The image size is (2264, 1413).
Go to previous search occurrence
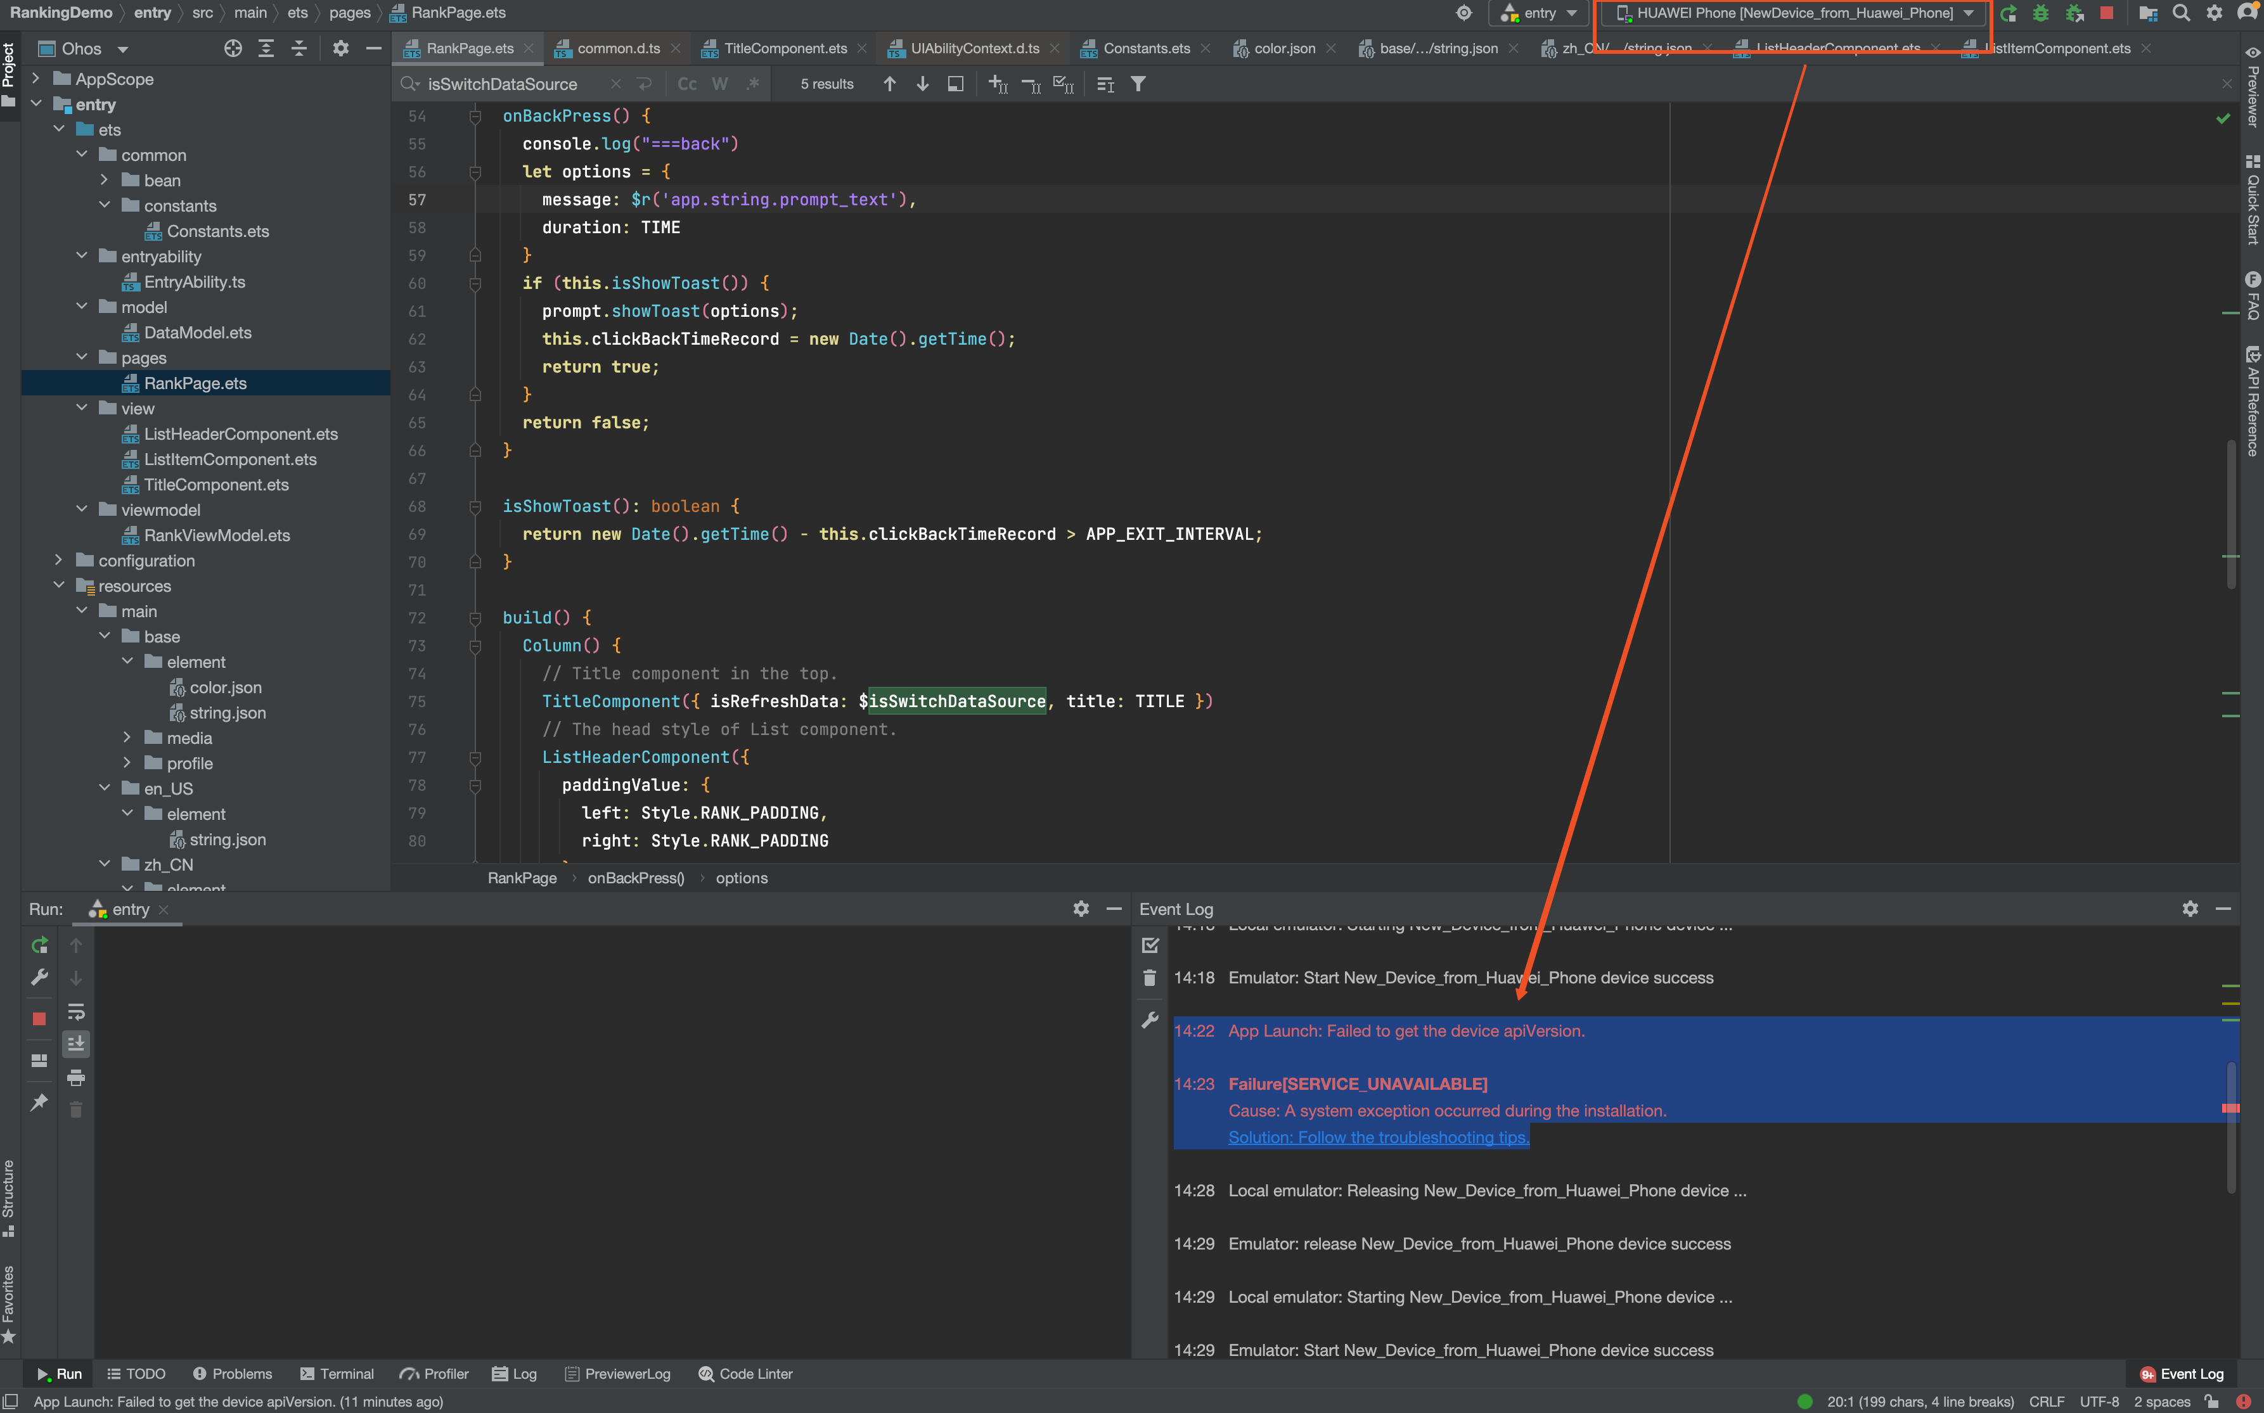[889, 84]
